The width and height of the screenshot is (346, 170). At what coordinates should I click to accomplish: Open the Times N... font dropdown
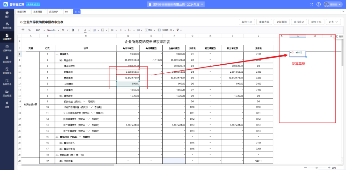(x=53, y=30)
